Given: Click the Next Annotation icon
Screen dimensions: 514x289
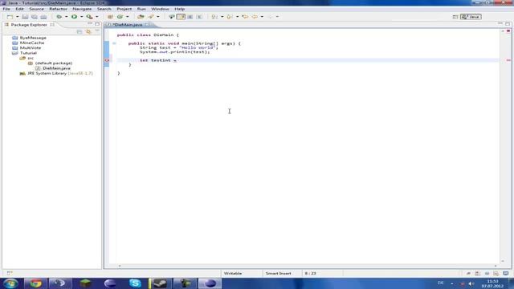Looking at the screenshot, I should point(214,17).
